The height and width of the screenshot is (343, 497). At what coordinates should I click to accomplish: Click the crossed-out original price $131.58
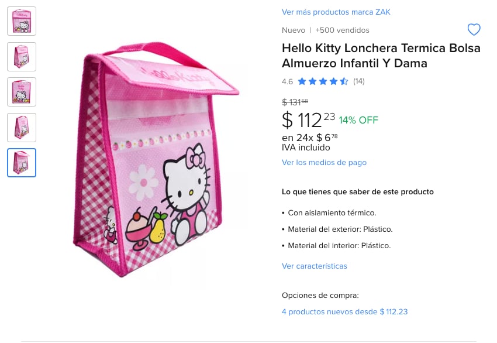click(x=295, y=102)
